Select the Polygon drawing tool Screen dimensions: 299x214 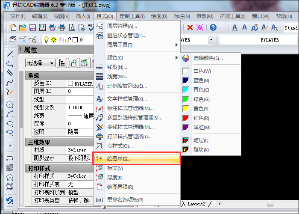coord(10,177)
